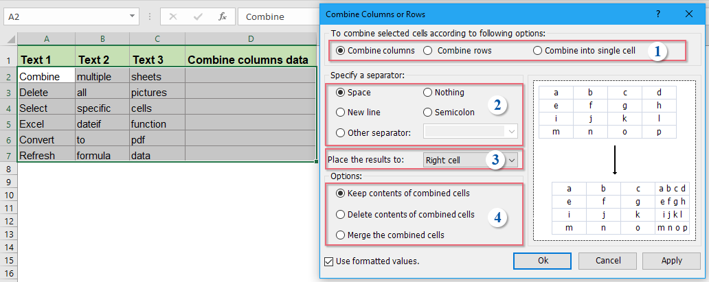Select column D header

pos(251,39)
